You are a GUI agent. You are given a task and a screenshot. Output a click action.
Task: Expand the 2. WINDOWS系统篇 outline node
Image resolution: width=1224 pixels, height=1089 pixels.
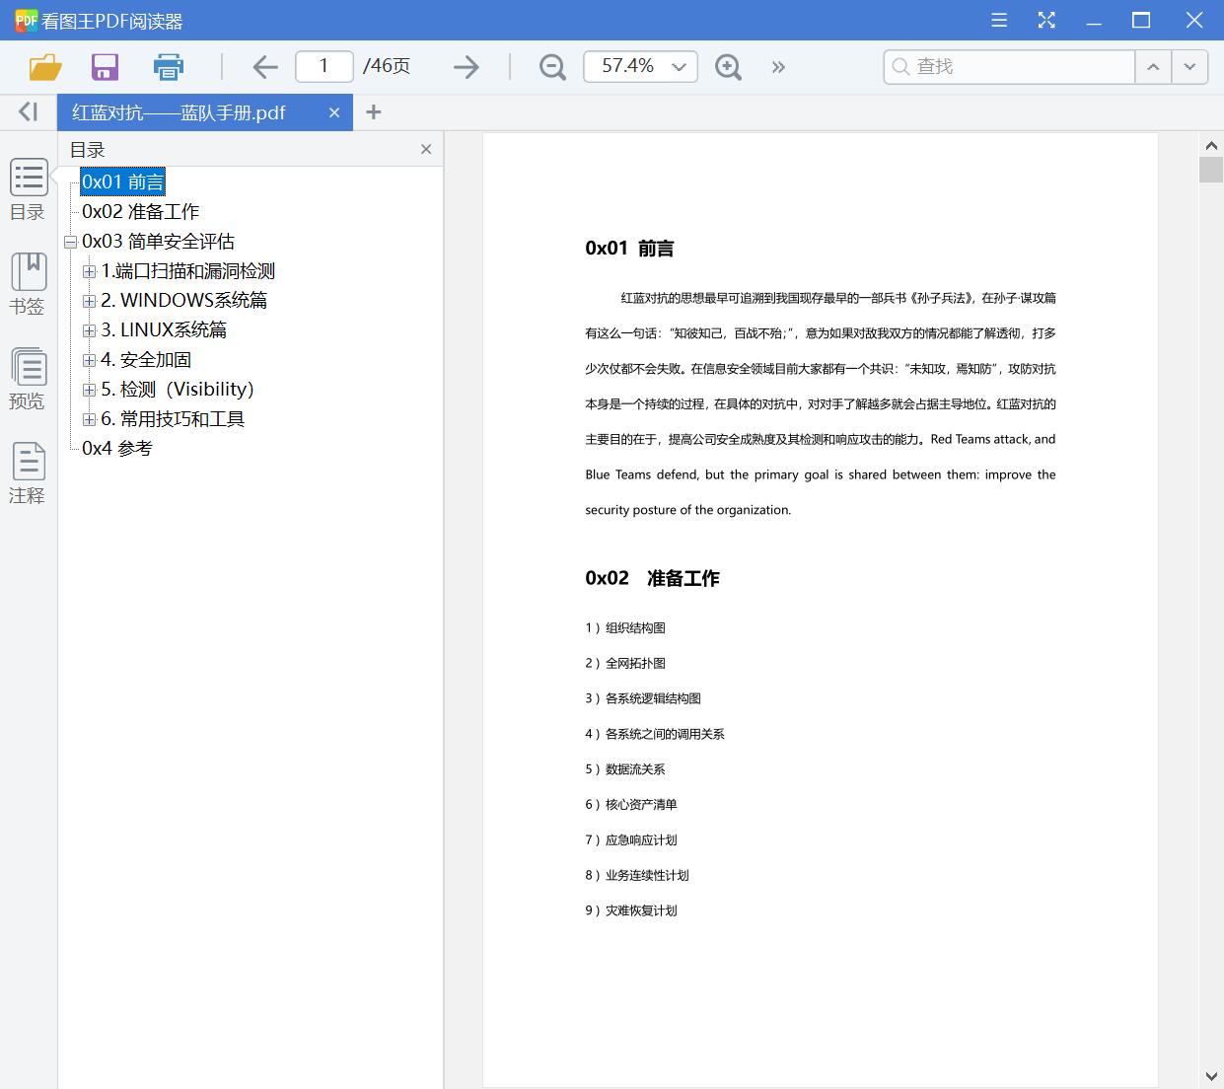point(90,300)
